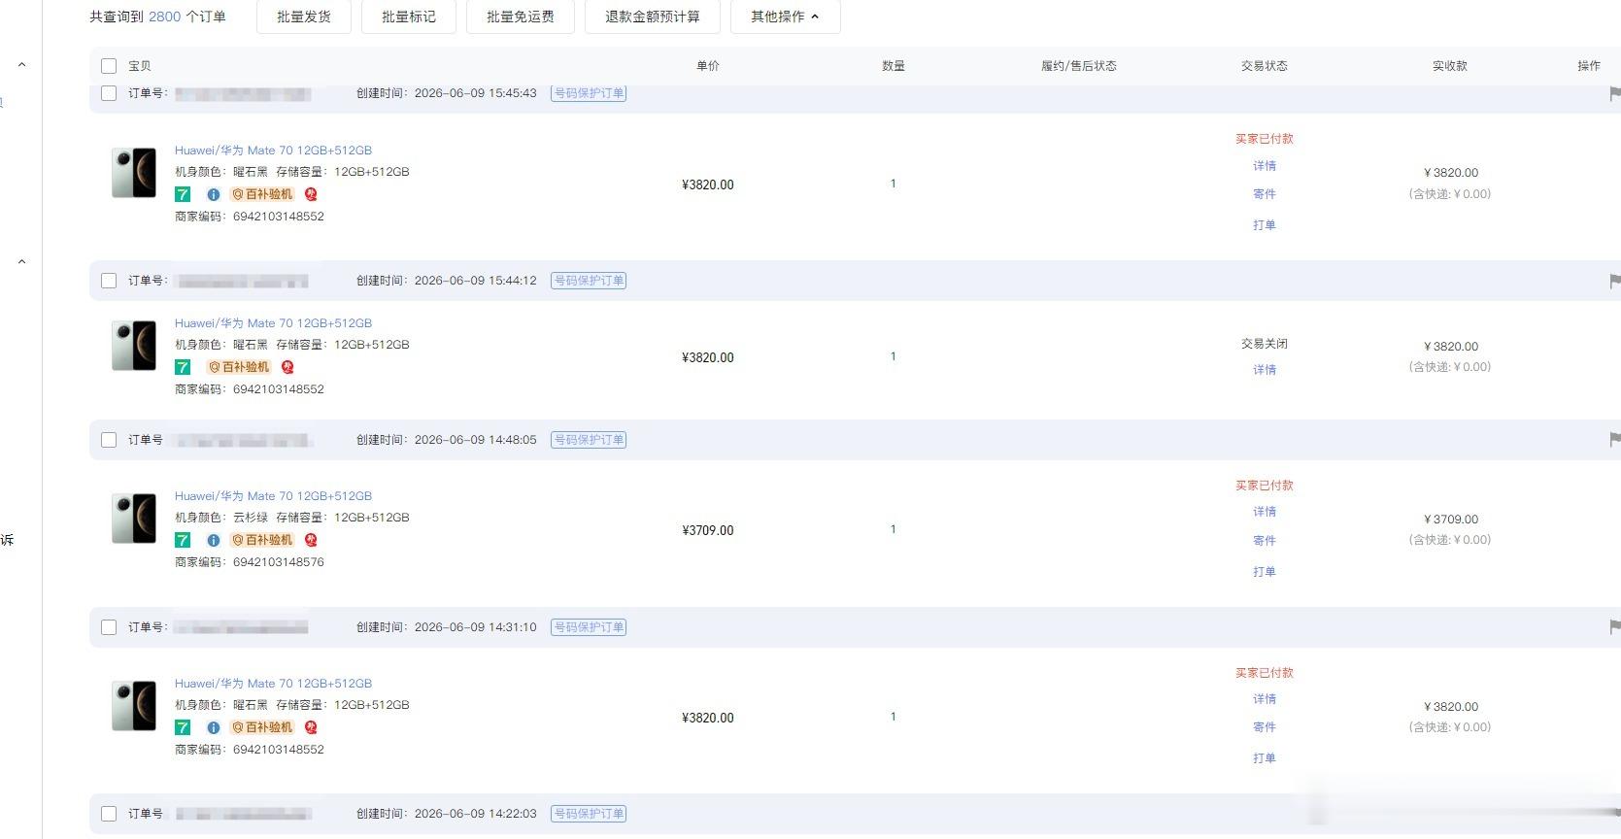The image size is (1621, 839).
Task: Click the 百补验机 badge in the 14:31:10 order
Action: (x=262, y=727)
